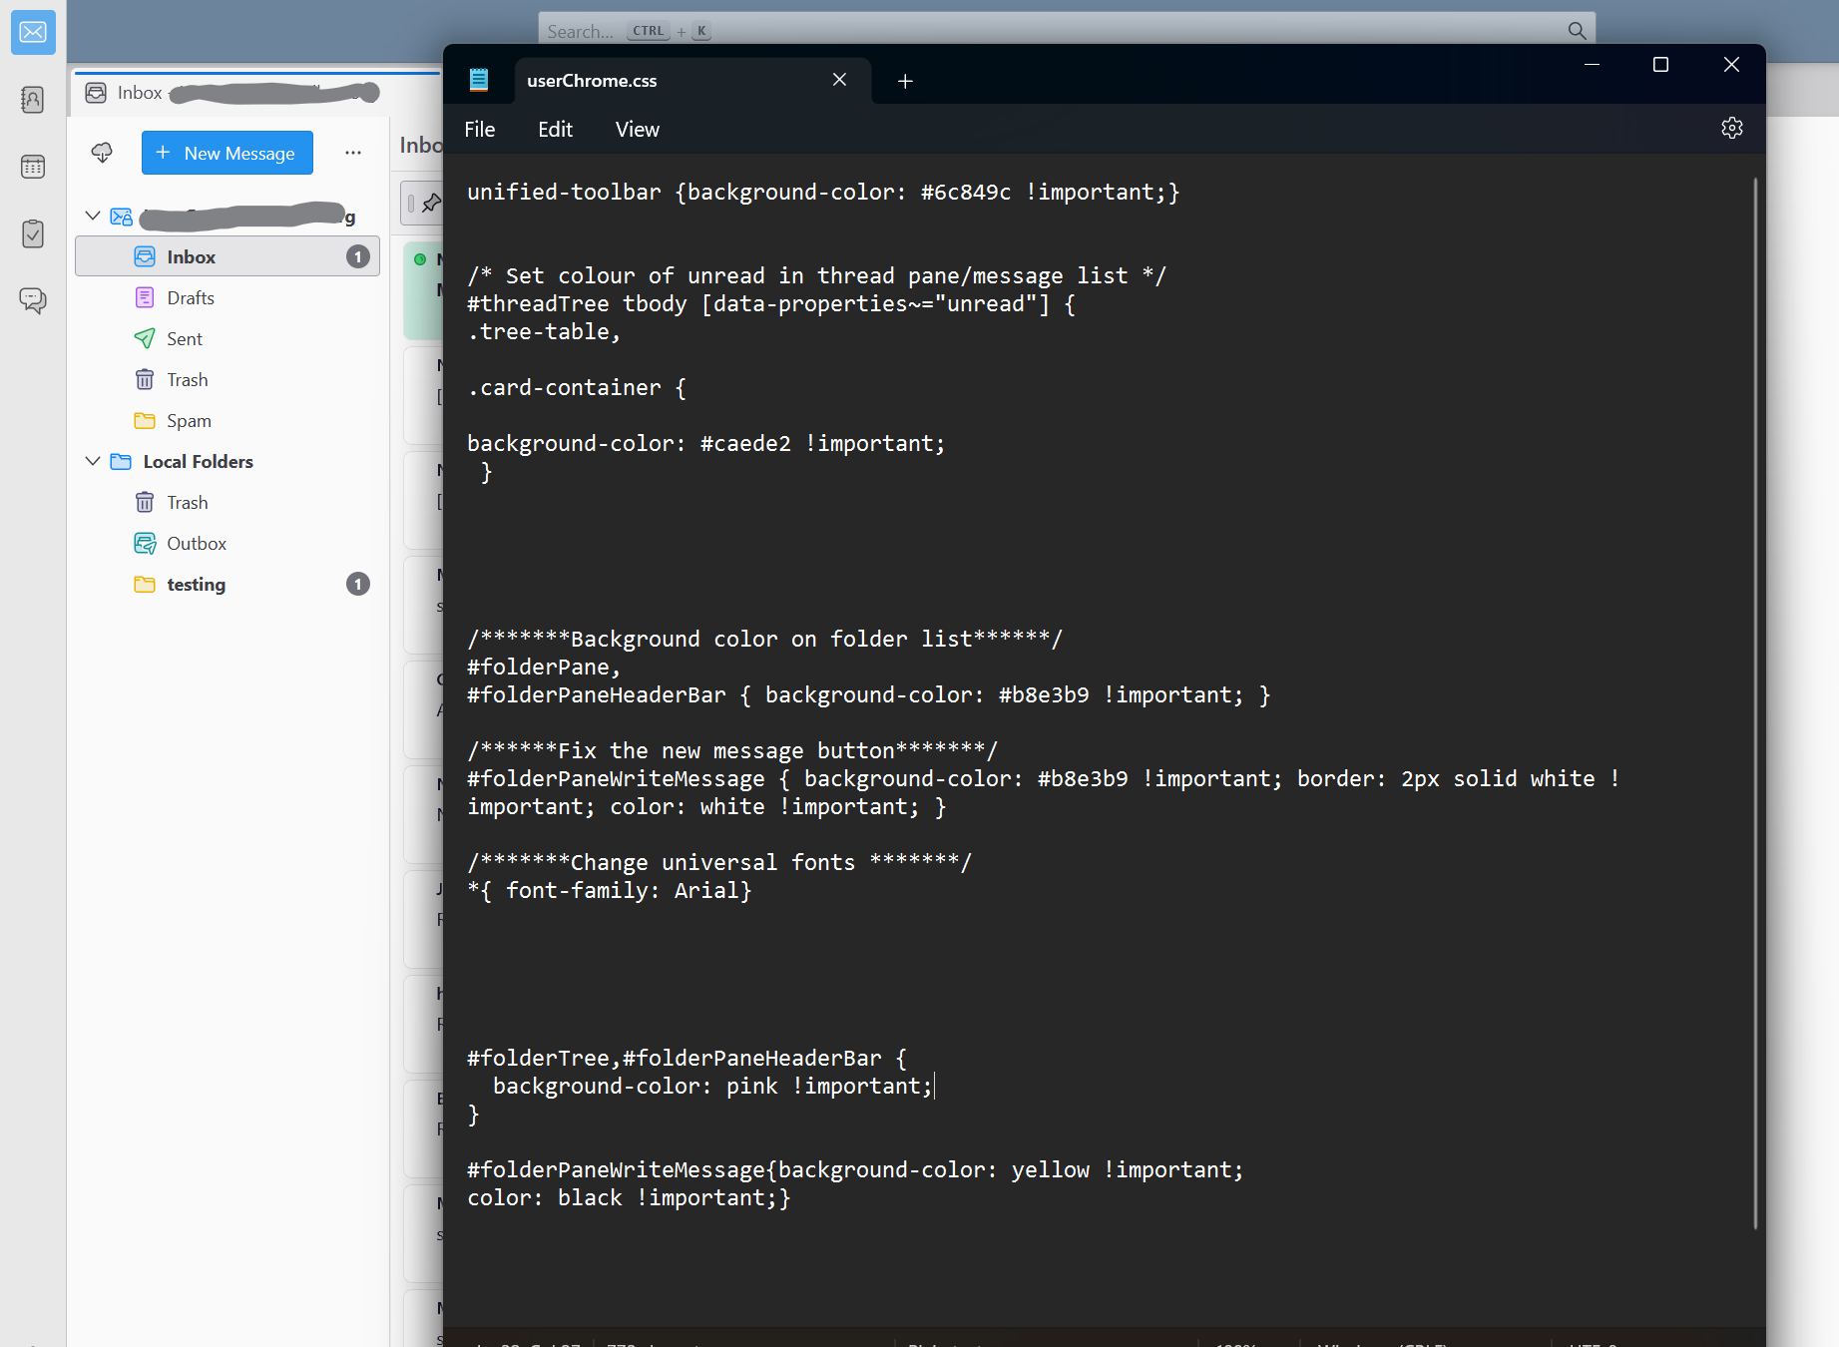This screenshot has height=1347, width=1839.
Task: Open the Calendar space icon
Action: click(x=33, y=167)
